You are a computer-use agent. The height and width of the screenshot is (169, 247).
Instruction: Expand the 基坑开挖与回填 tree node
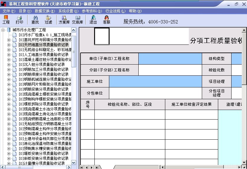(x=9, y=40)
